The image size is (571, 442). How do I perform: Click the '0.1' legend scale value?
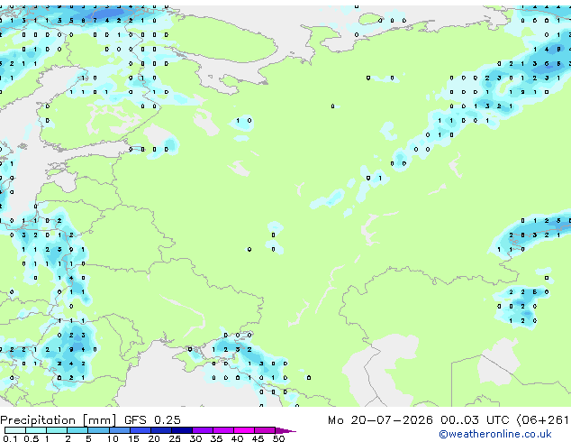point(10,438)
